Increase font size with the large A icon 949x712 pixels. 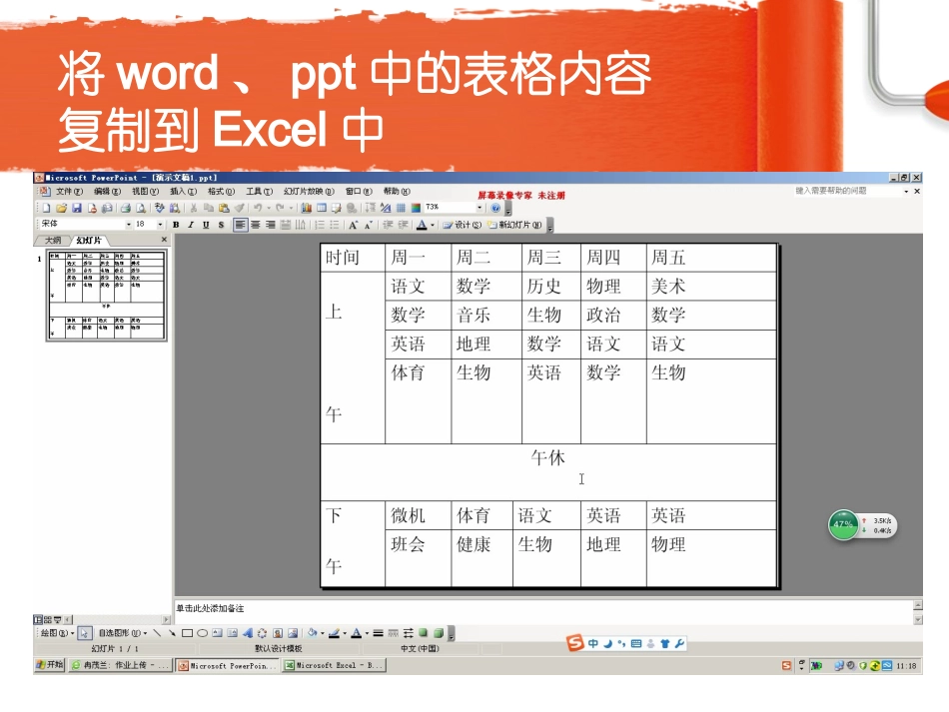coord(354,225)
